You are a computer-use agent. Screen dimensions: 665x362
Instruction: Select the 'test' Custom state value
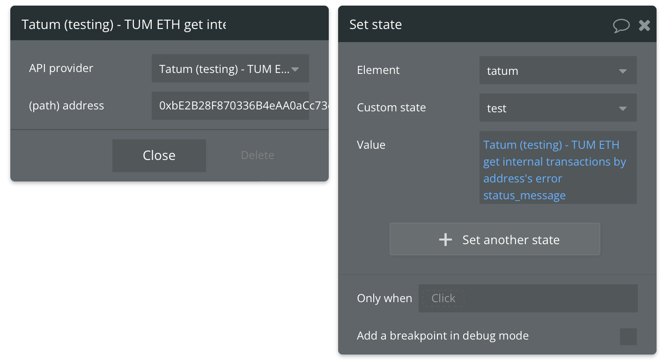tap(496, 109)
